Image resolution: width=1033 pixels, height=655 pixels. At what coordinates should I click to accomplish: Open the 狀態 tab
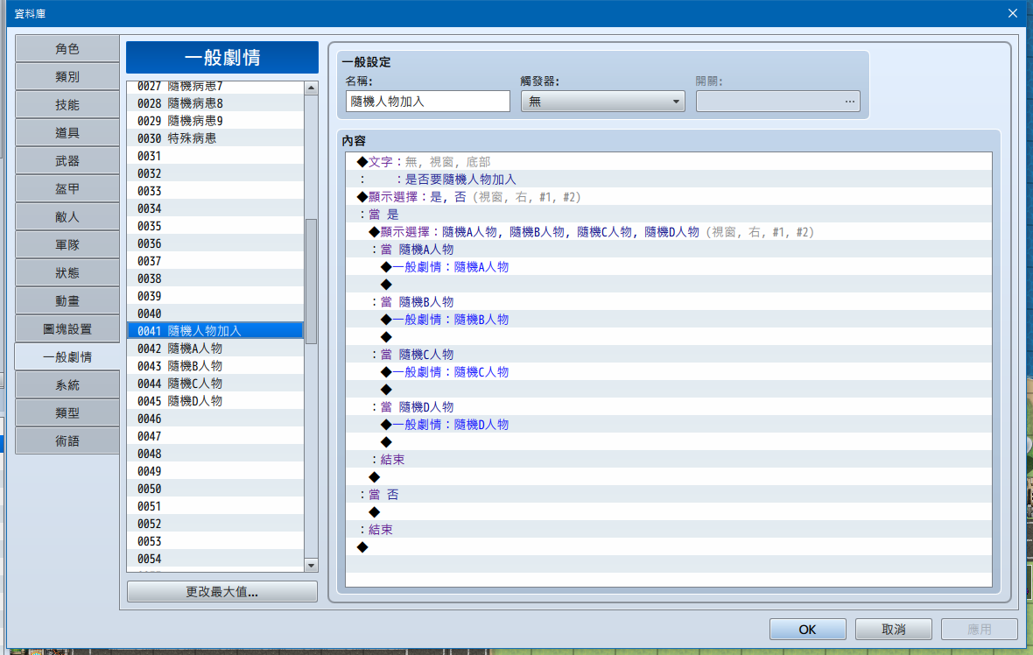(67, 273)
